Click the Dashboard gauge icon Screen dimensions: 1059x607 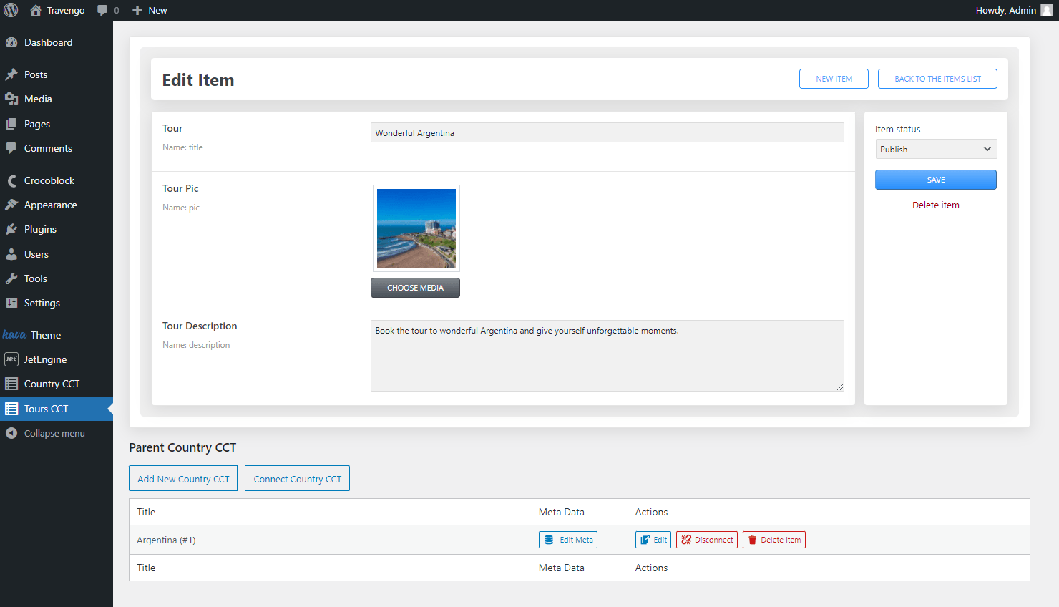(x=11, y=42)
